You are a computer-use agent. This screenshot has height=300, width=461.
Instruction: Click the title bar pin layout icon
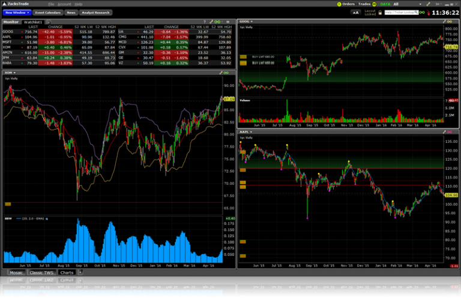(x=438, y=4)
